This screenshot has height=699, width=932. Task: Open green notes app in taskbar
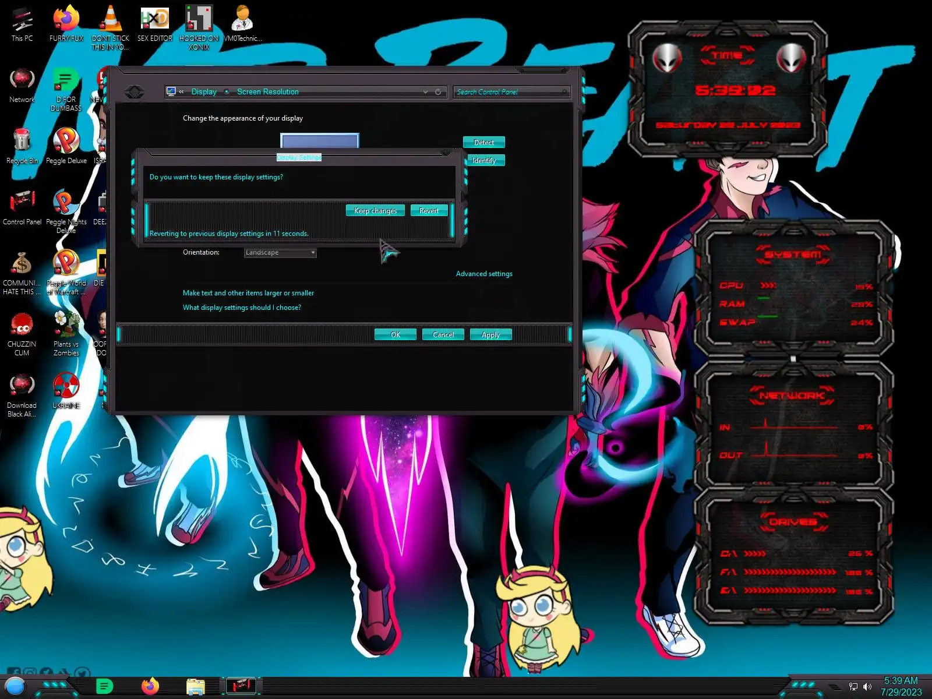(104, 687)
